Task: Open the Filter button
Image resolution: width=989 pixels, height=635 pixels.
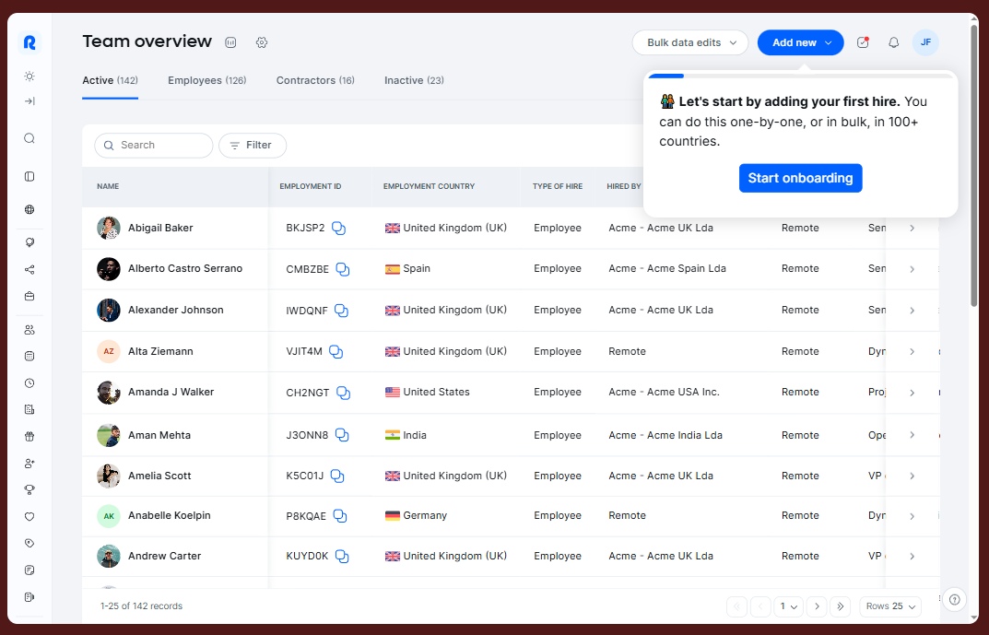Action: click(x=252, y=146)
